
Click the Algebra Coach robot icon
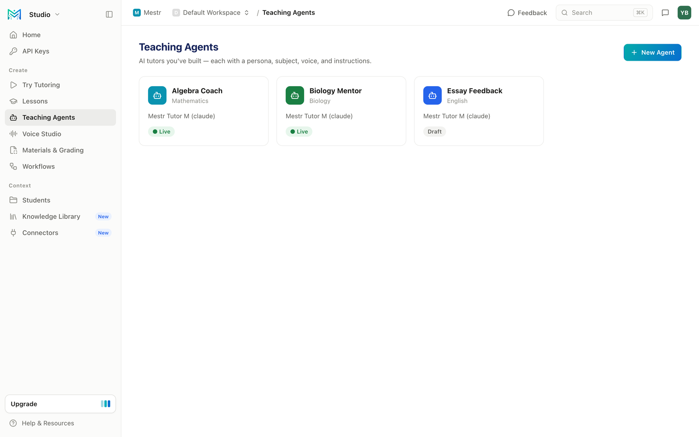coord(157,95)
